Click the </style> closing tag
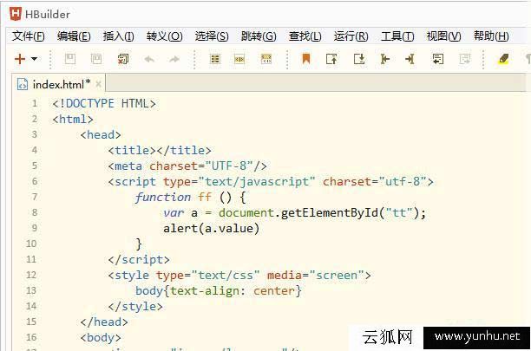The width and height of the screenshot is (531, 351). pos(135,306)
